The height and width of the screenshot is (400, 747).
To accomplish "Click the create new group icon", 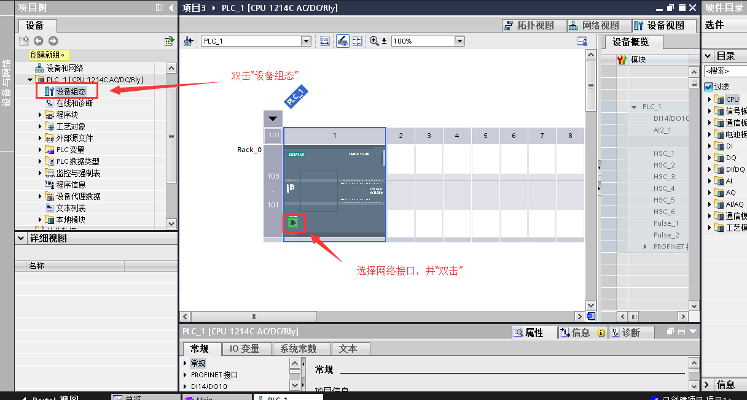I will point(24,40).
